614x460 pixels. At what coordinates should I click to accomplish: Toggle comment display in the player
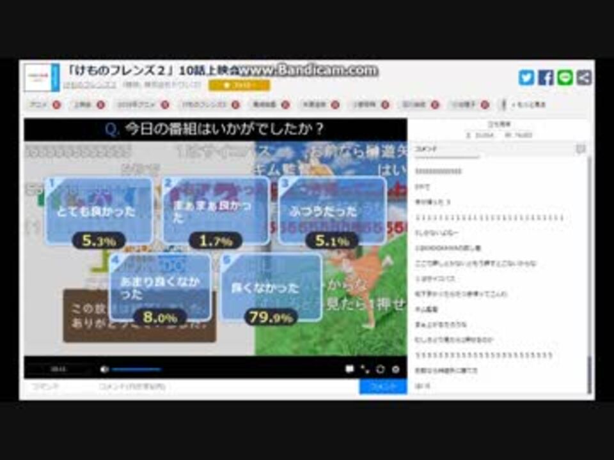point(350,369)
